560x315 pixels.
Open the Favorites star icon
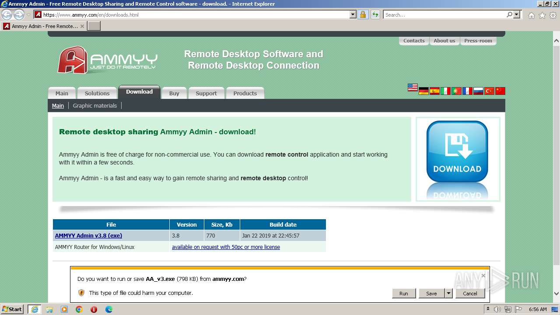tap(542, 15)
